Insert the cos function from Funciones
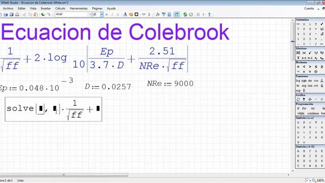 316,80
